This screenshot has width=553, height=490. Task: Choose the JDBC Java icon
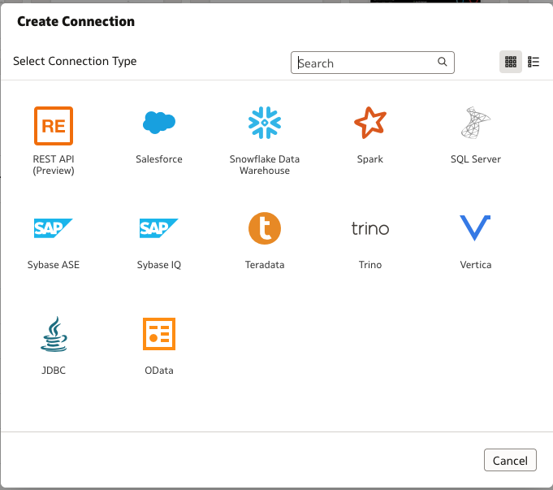54,334
